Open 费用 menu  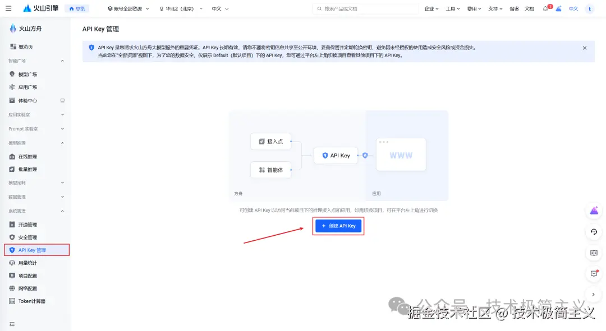tap(474, 8)
